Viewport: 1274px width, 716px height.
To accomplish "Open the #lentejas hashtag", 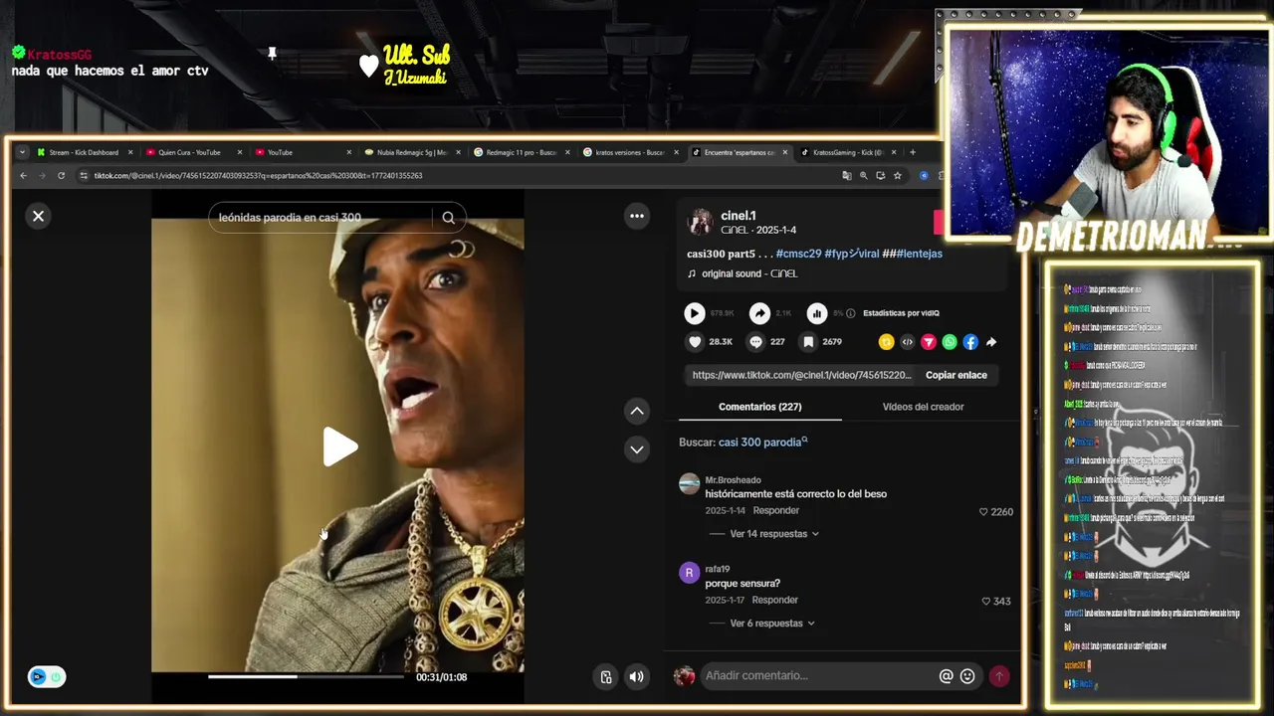I will (919, 254).
